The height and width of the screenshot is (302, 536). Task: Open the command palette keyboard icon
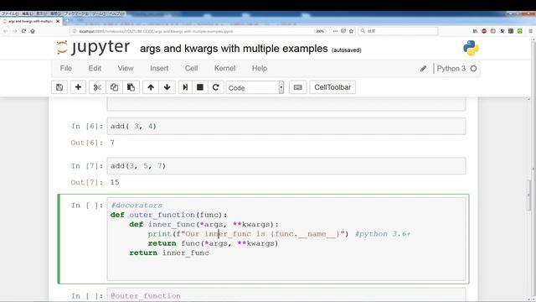[x=298, y=87]
